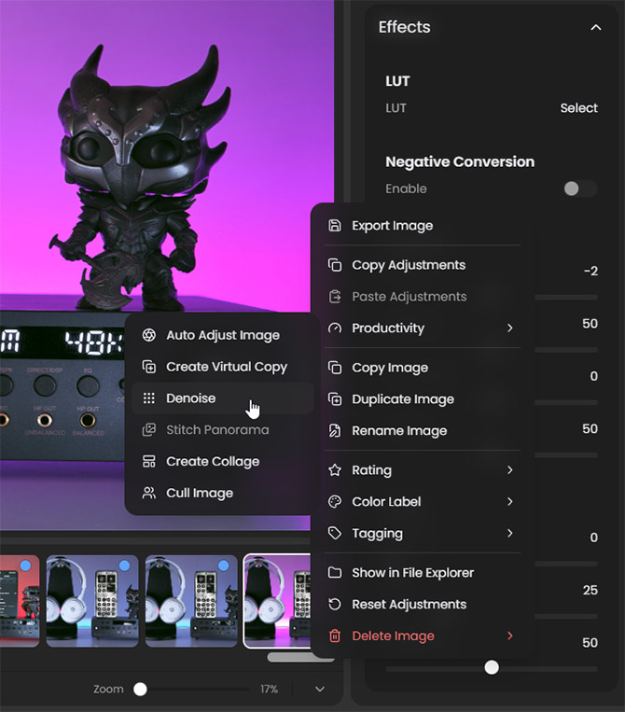The width and height of the screenshot is (625, 712).
Task: Expand the Productivity submenu arrow
Action: [509, 328]
